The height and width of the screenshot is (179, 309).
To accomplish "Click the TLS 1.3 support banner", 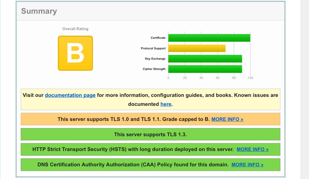I will (x=151, y=134).
